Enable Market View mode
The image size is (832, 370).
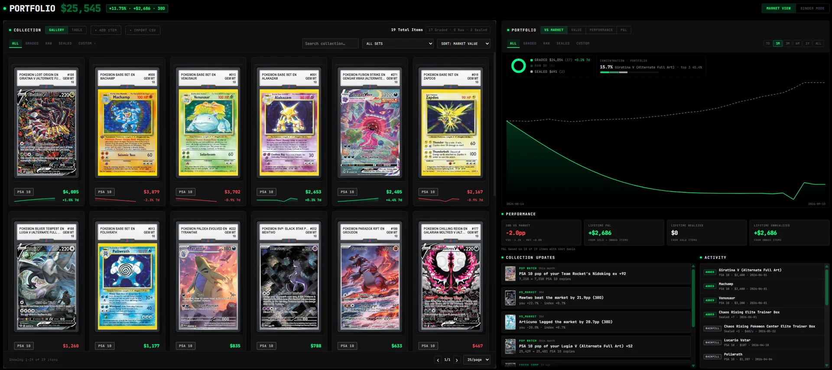point(778,8)
